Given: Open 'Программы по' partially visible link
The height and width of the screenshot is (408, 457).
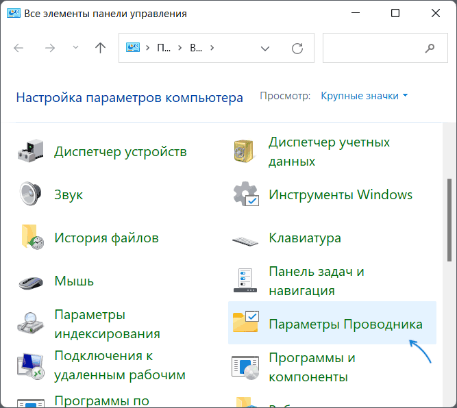Looking at the screenshot, I should point(101,400).
